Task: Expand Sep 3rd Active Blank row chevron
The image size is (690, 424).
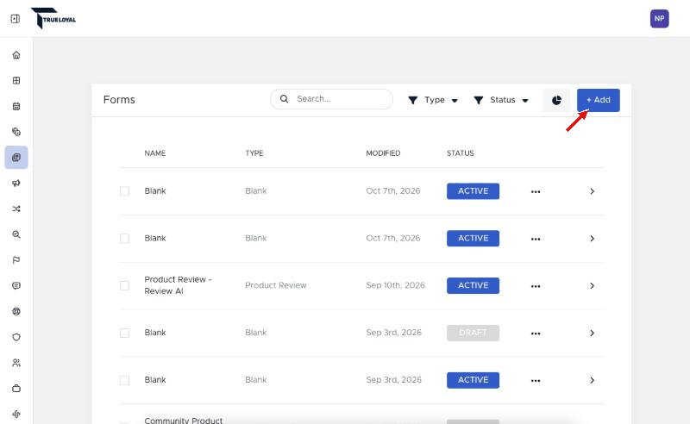Action: (592, 380)
